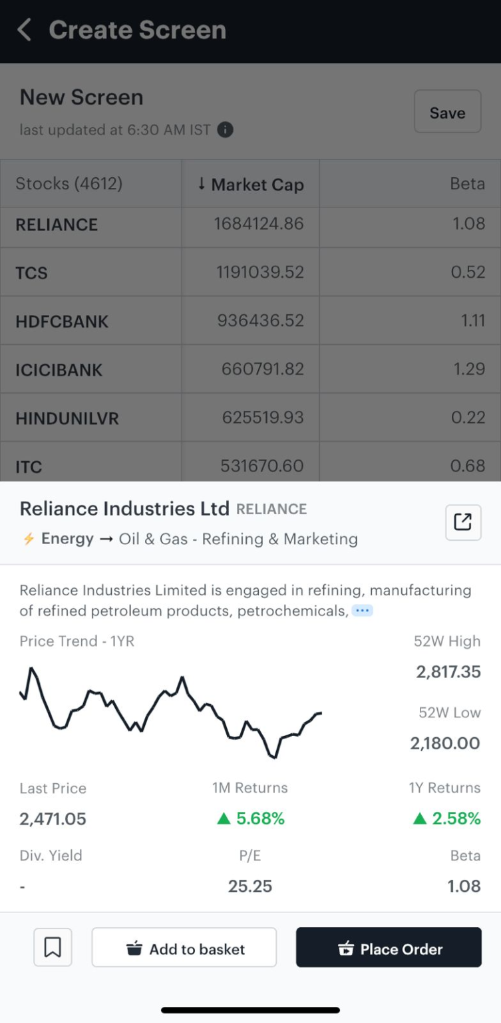501x1023 pixels.
Task: Click the Stocks (4612) column header
Action: tap(69, 184)
